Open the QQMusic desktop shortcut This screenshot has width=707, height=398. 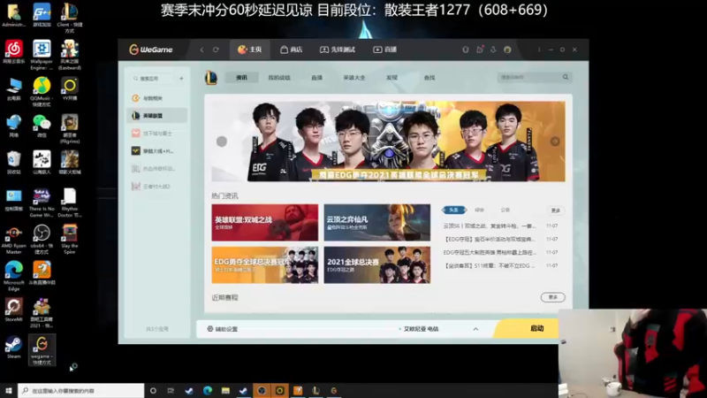(x=42, y=92)
